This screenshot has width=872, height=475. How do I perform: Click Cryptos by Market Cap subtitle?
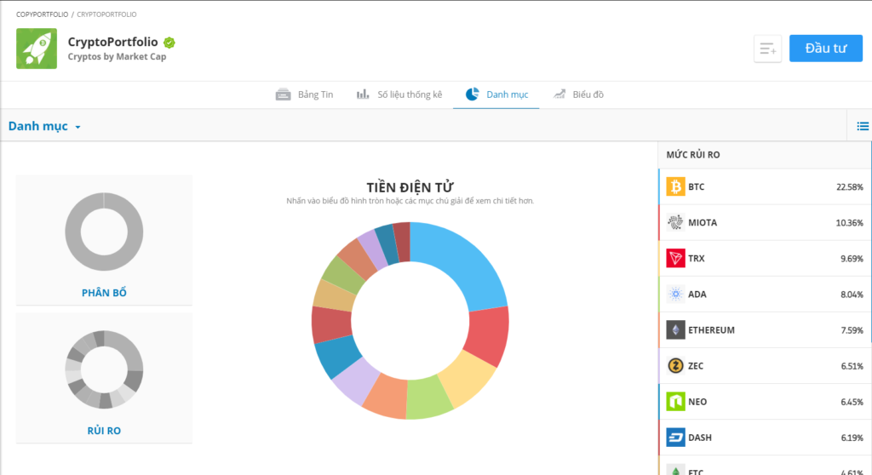point(117,57)
